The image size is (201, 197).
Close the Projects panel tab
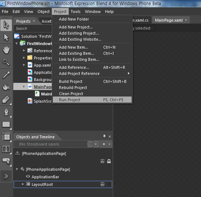click(34, 21)
